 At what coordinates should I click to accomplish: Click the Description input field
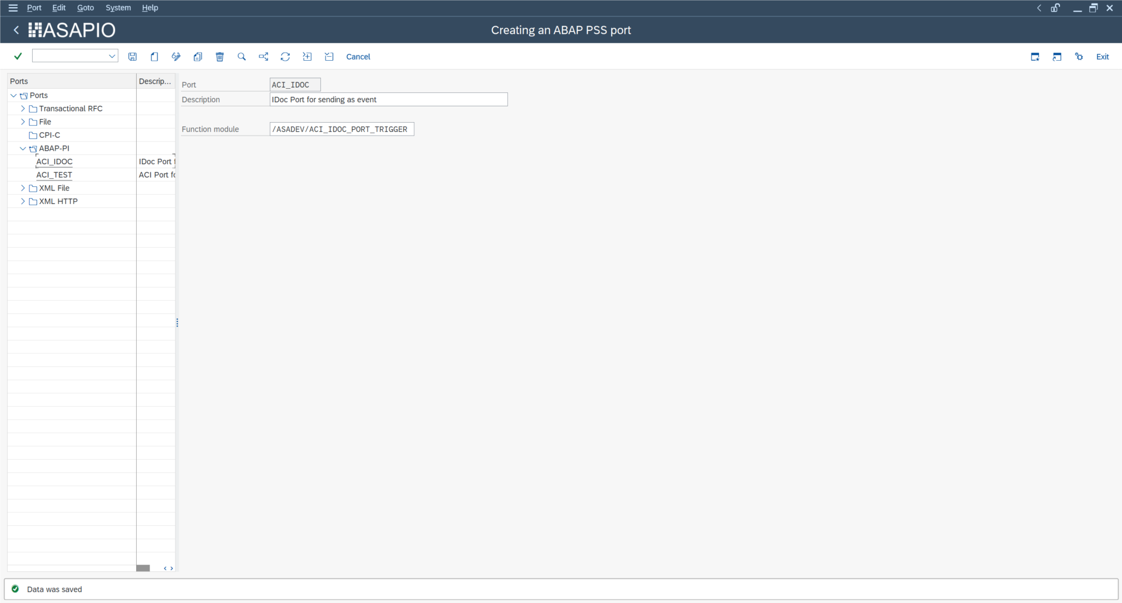[x=389, y=99]
